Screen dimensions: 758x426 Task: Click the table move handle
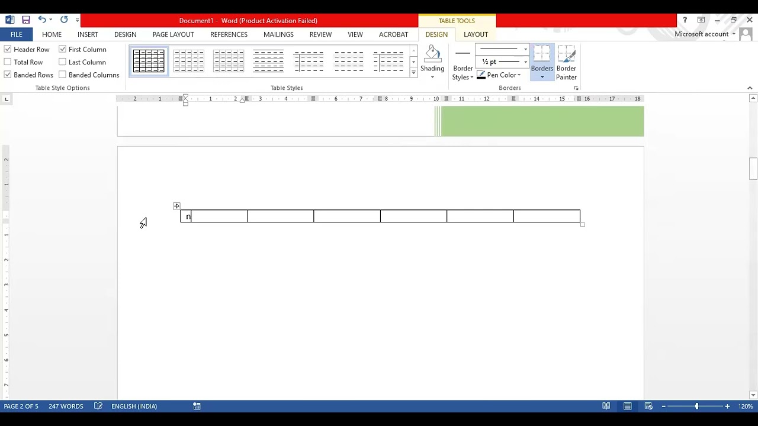tap(176, 206)
